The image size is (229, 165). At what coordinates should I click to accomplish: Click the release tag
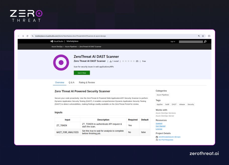click(182, 105)
